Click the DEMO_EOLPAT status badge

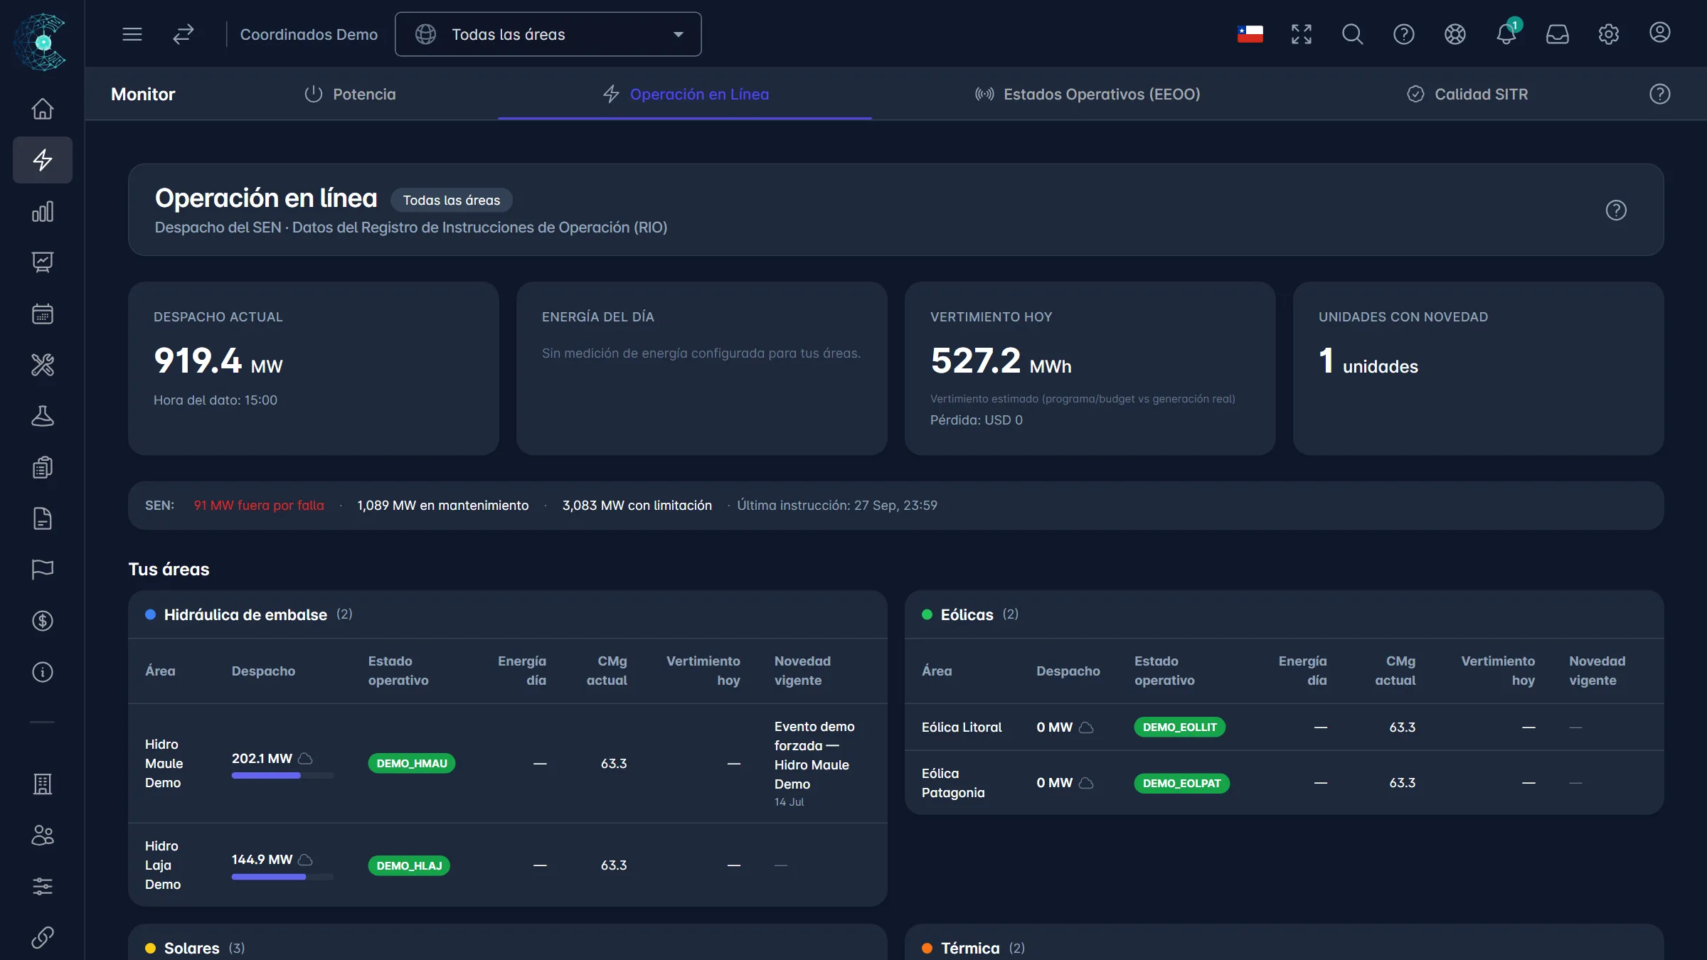click(1181, 783)
